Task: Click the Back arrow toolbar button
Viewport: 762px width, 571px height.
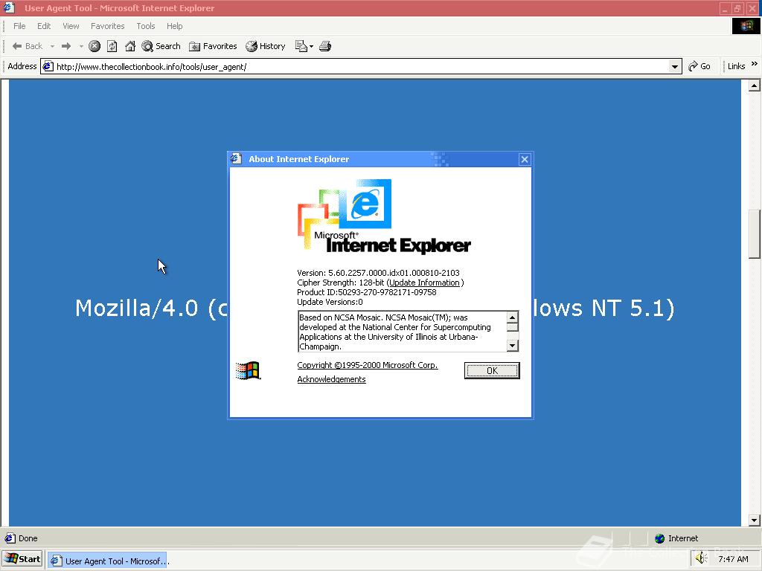Action: pyautogui.click(x=28, y=46)
